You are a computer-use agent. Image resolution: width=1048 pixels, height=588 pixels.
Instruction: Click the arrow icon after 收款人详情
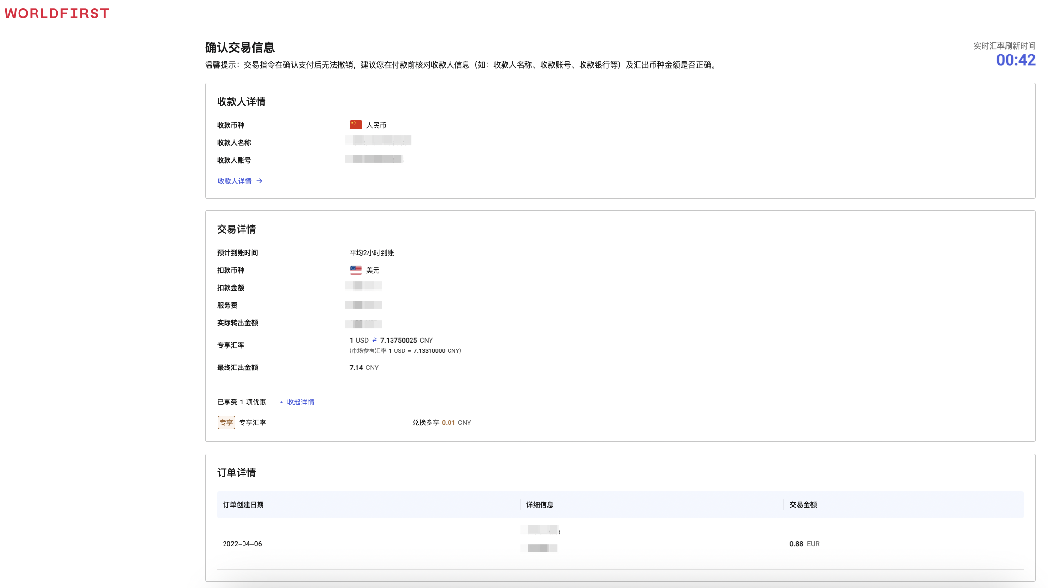click(259, 181)
